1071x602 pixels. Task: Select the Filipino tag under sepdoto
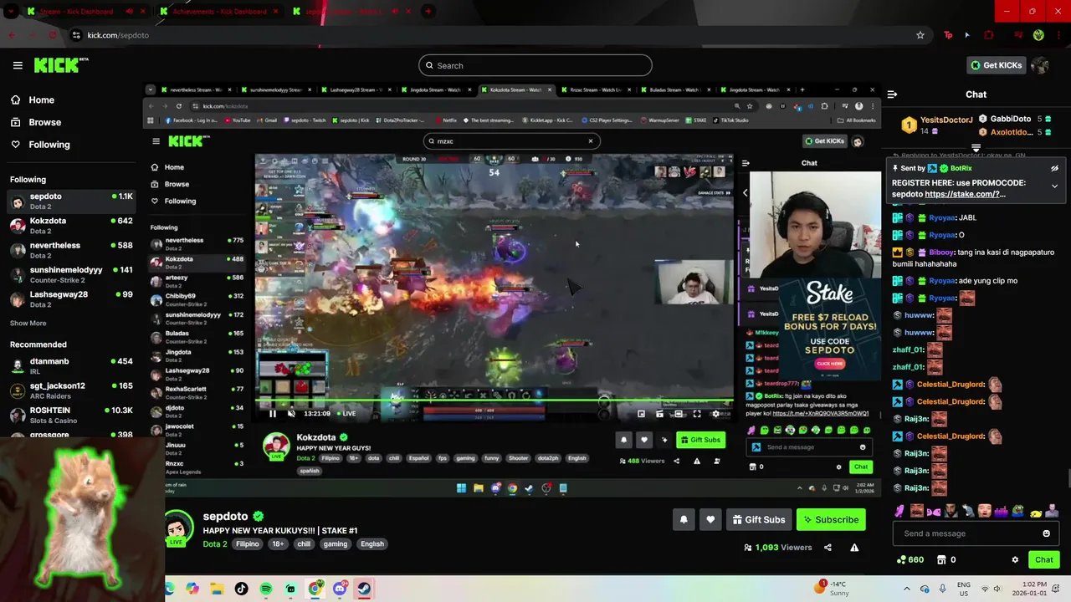[x=248, y=543]
